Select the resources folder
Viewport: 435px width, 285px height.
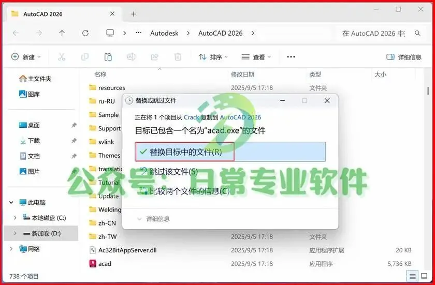point(107,88)
